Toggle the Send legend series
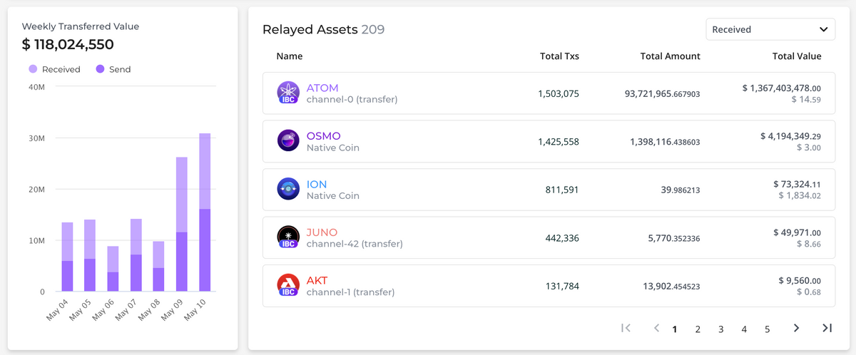The width and height of the screenshot is (856, 355). (113, 69)
